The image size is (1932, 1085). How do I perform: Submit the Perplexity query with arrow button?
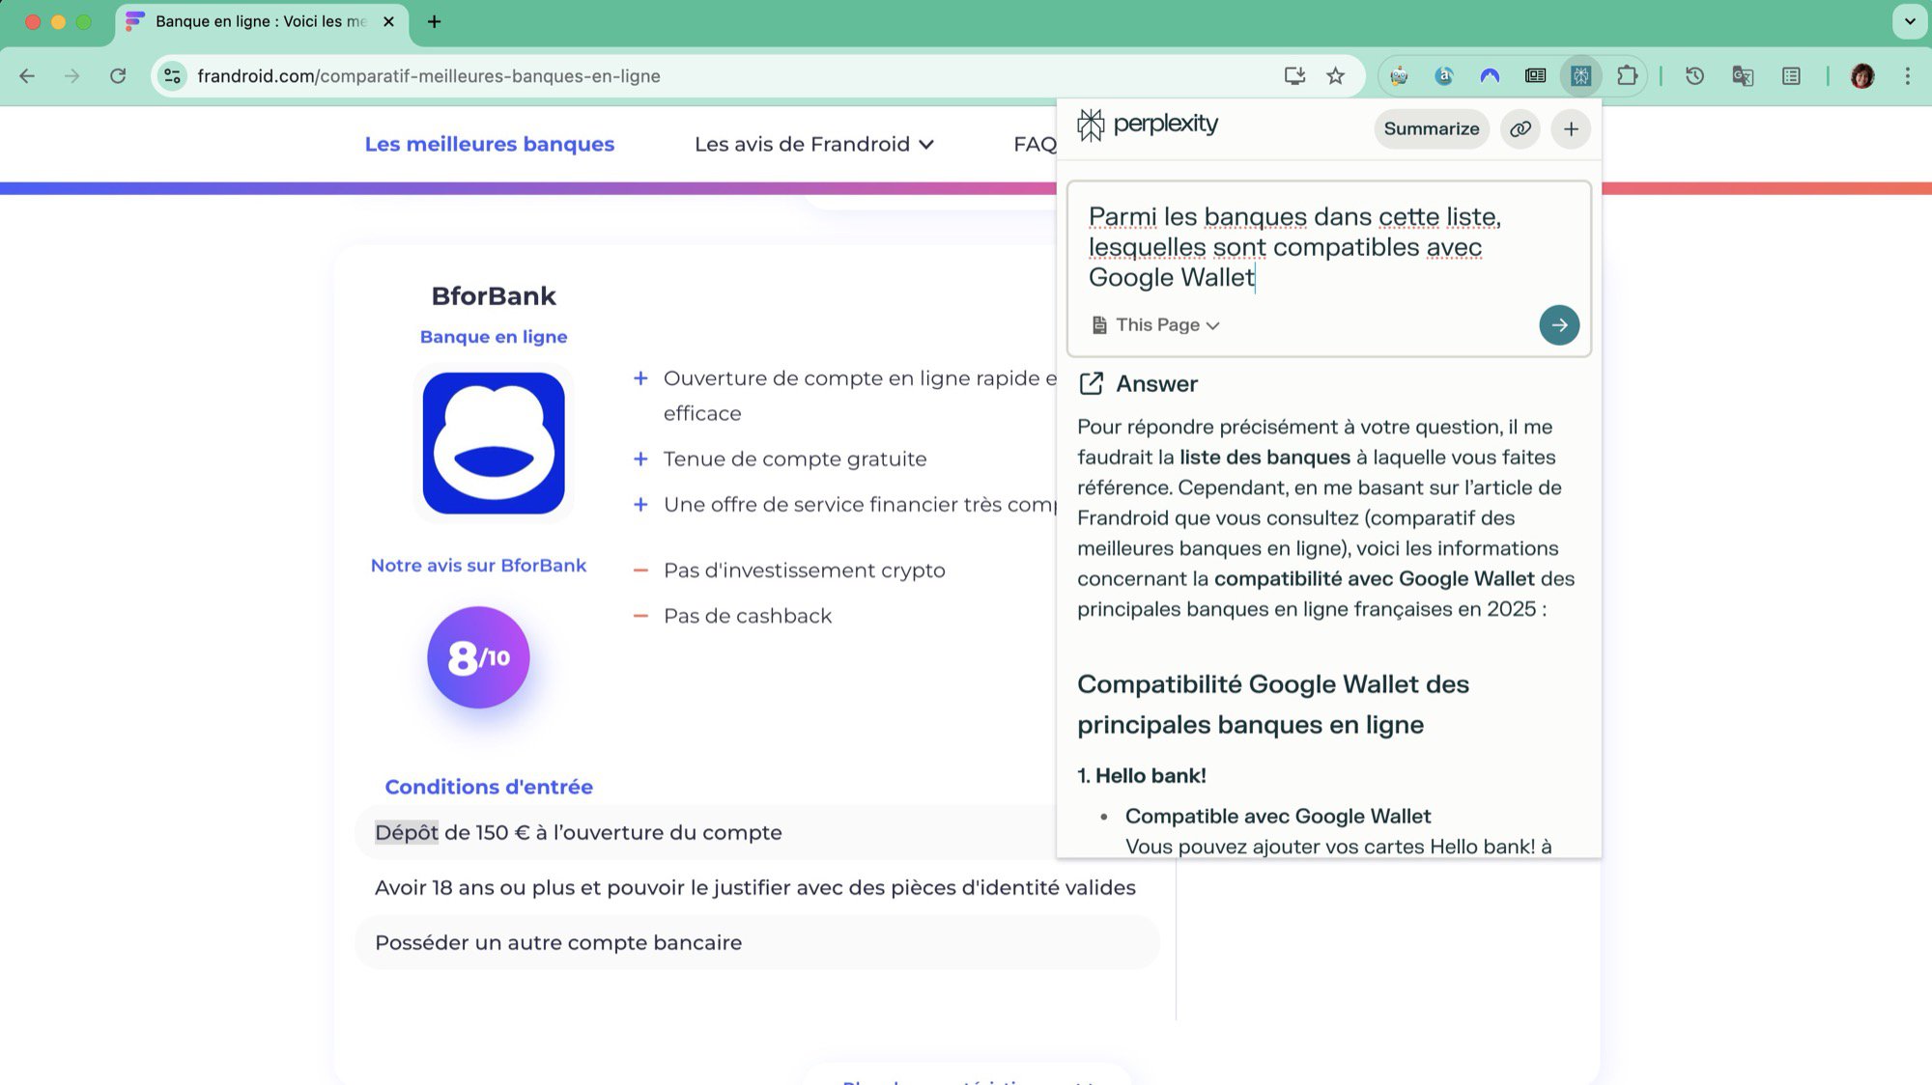point(1558,325)
